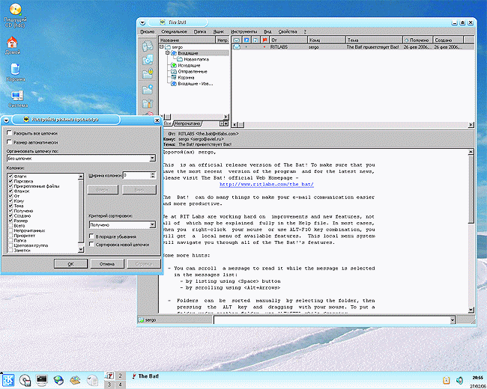Open the Специальное menu
The width and height of the screenshot is (487, 389).
[x=174, y=31]
